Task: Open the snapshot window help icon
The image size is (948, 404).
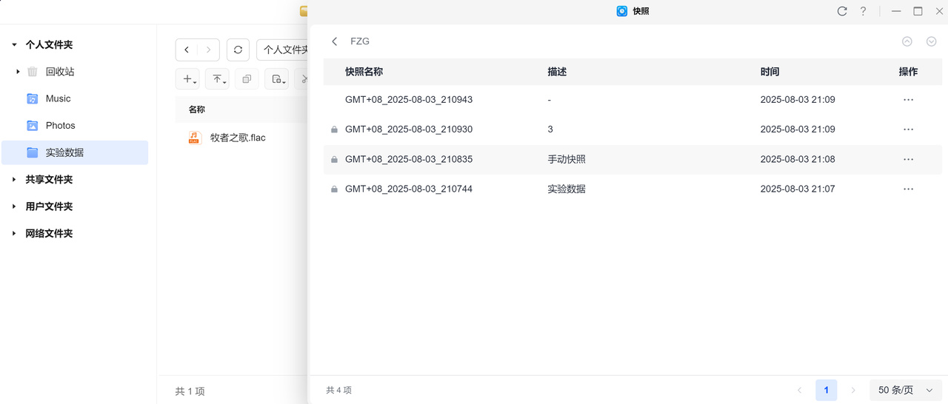Action: pyautogui.click(x=863, y=11)
